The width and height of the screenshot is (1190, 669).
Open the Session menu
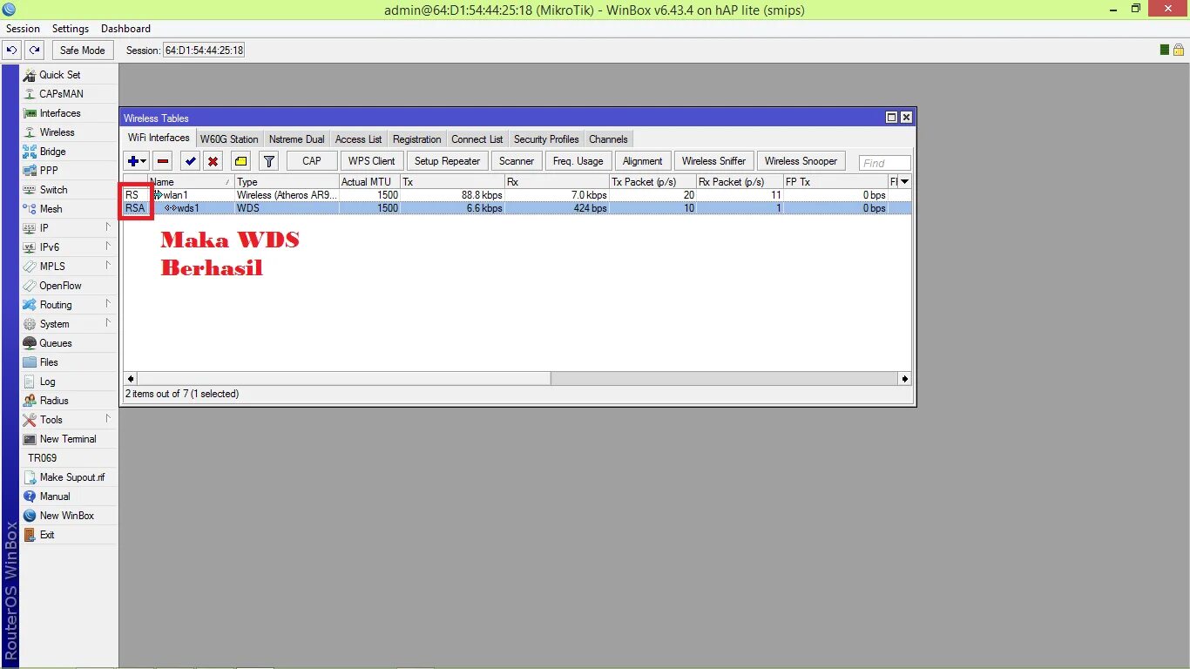pyautogui.click(x=24, y=29)
